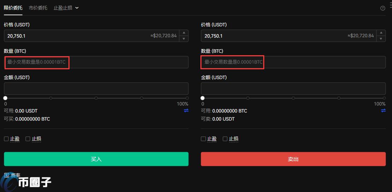Enable 止盈 checkbox on buy side
This screenshot has width=392, height=192.
[6, 139]
